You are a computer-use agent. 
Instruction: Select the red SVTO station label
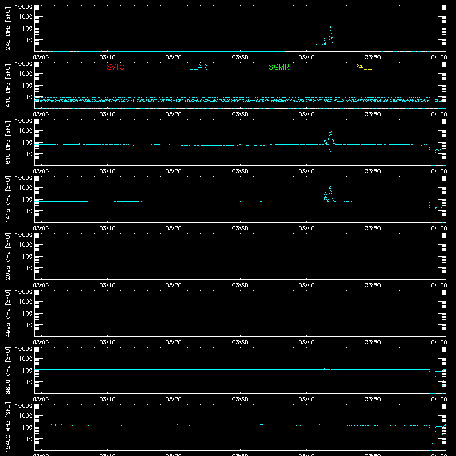[x=116, y=67]
